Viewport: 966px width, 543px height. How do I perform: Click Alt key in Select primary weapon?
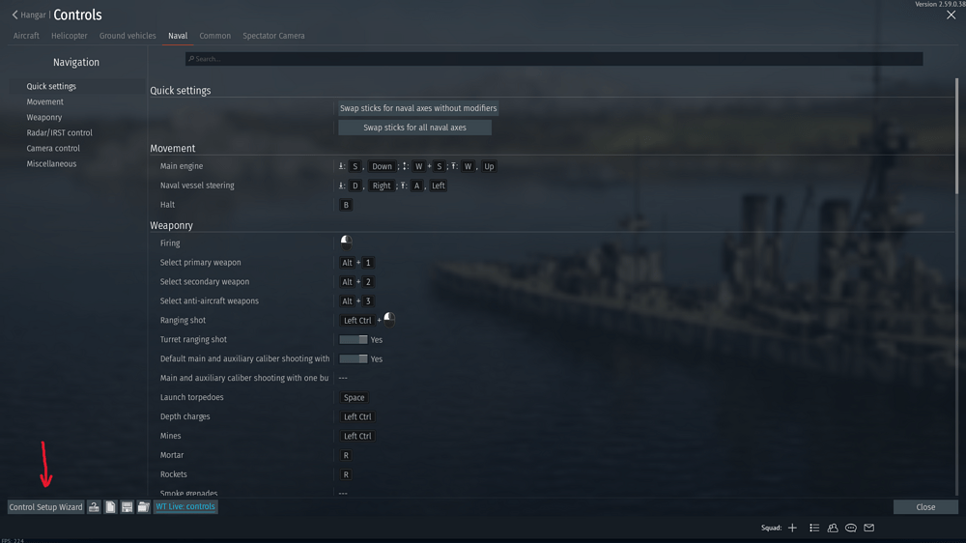click(x=347, y=263)
